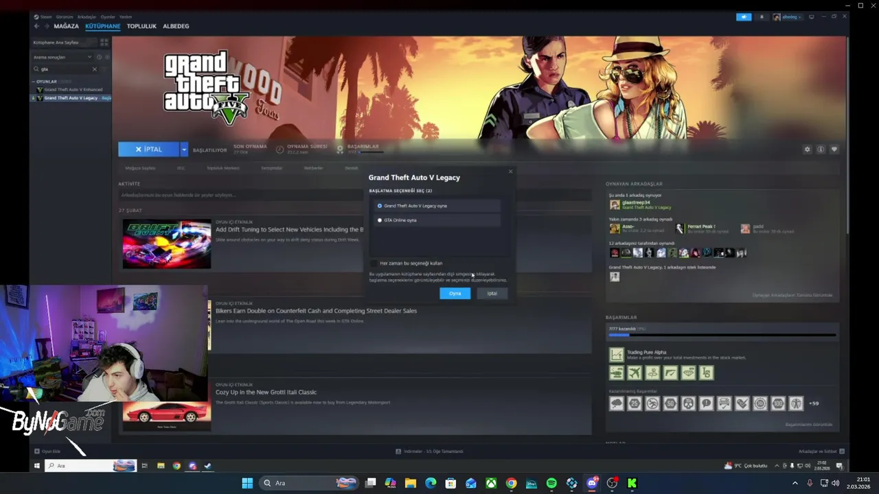Open the Görünüm menu

click(65, 16)
